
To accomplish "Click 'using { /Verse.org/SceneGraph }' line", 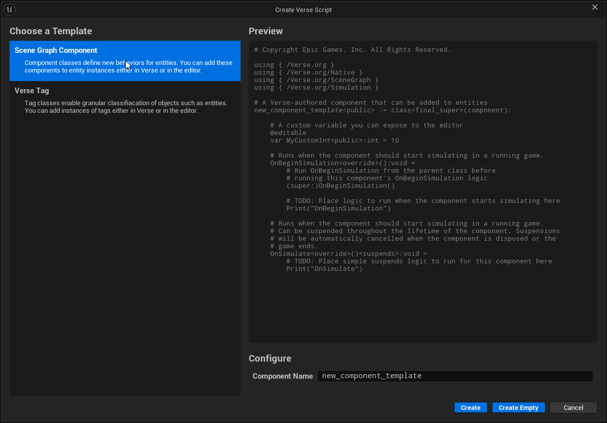I will (316, 80).
